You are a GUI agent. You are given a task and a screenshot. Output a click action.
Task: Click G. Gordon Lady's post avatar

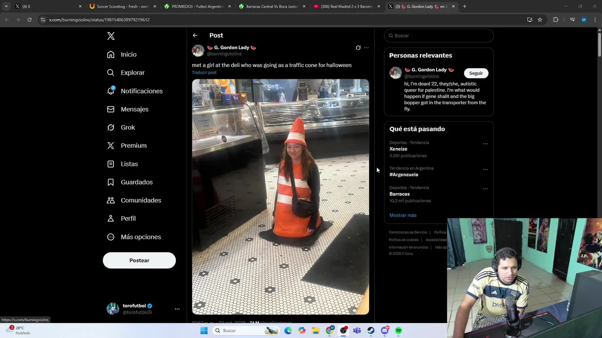pyautogui.click(x=198, y=50)
